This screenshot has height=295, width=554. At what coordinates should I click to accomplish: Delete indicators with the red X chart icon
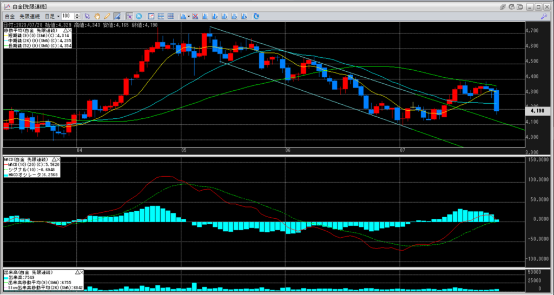pyautogui.click(x=195, y=16)
